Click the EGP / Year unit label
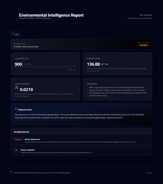The image size is (163, 184). 105,64
